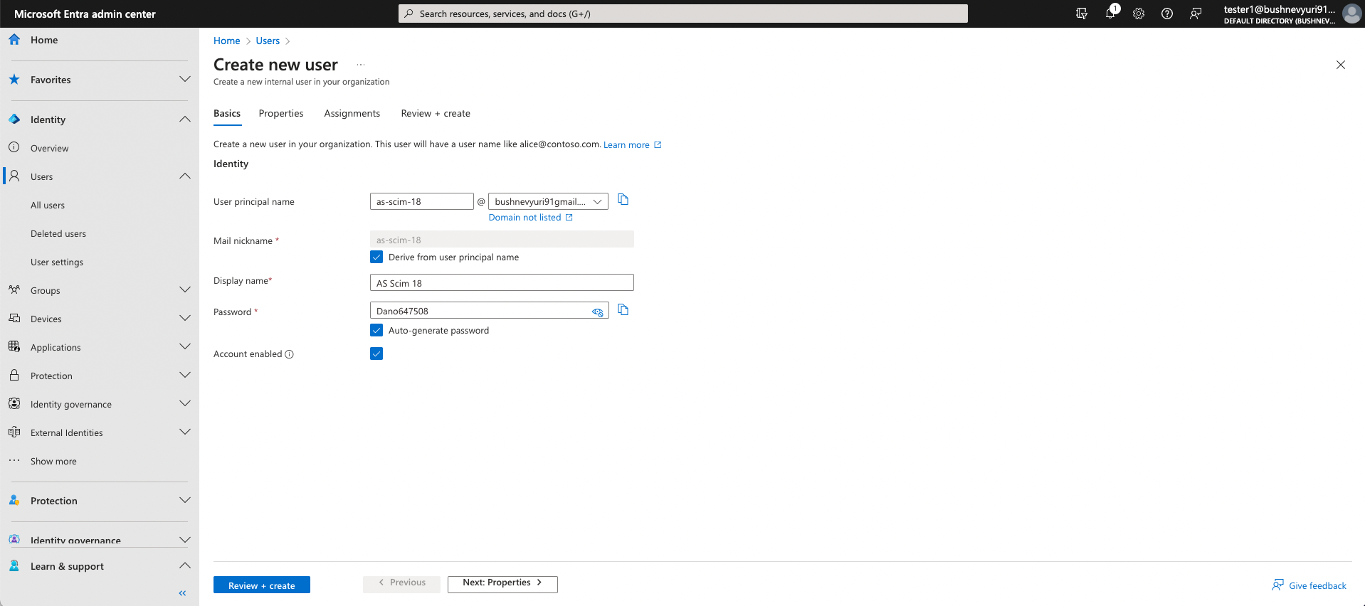Focus the User principal name field
The image size is (1365, 606).
(422, 201)
